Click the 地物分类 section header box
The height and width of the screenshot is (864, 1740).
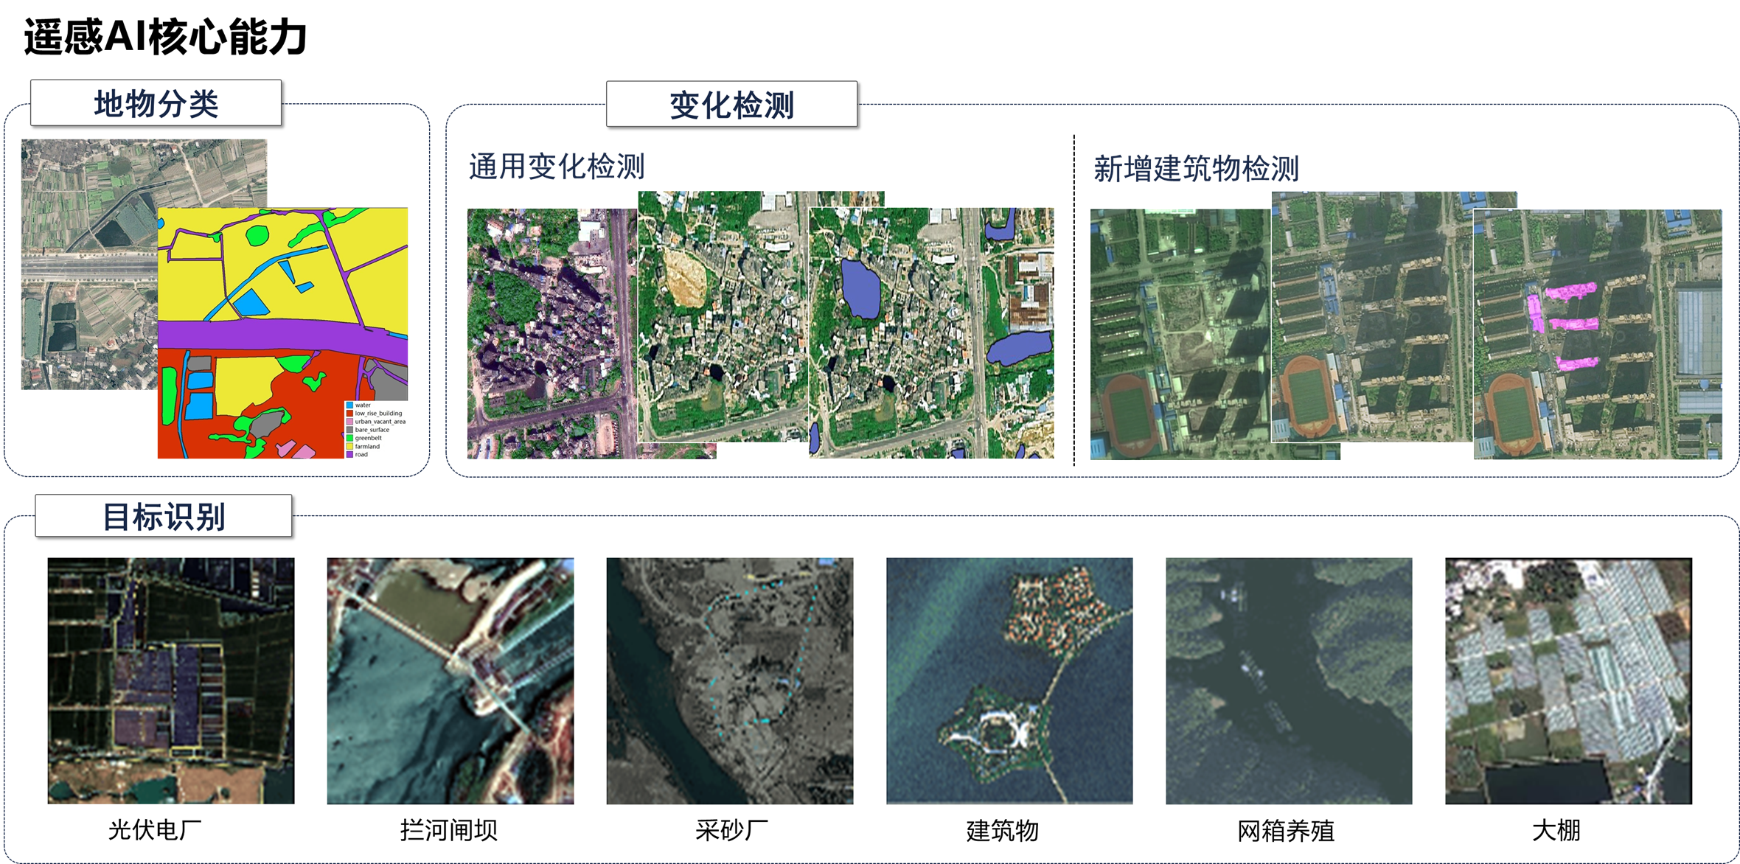click(156, 103)
